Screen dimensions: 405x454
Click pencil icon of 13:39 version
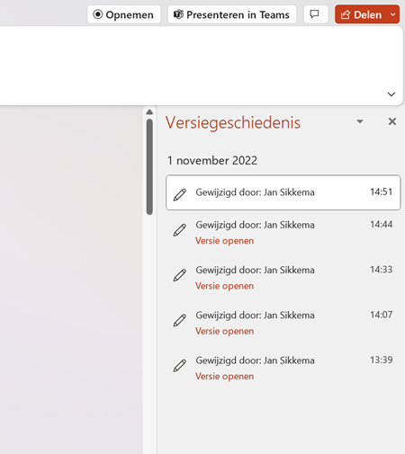tap(180, 366)
